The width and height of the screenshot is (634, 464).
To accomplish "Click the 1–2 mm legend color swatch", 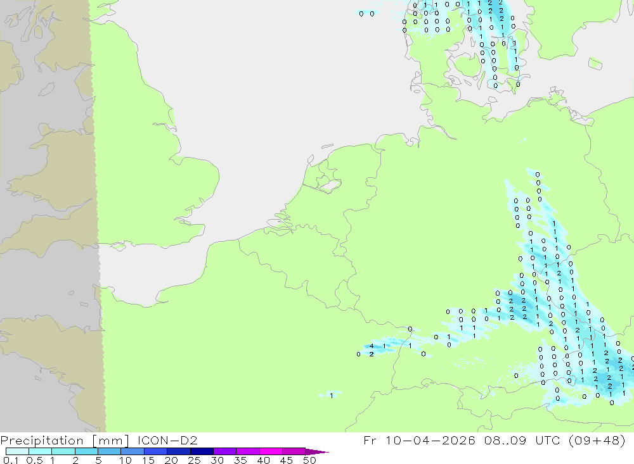I will [63, 451].
